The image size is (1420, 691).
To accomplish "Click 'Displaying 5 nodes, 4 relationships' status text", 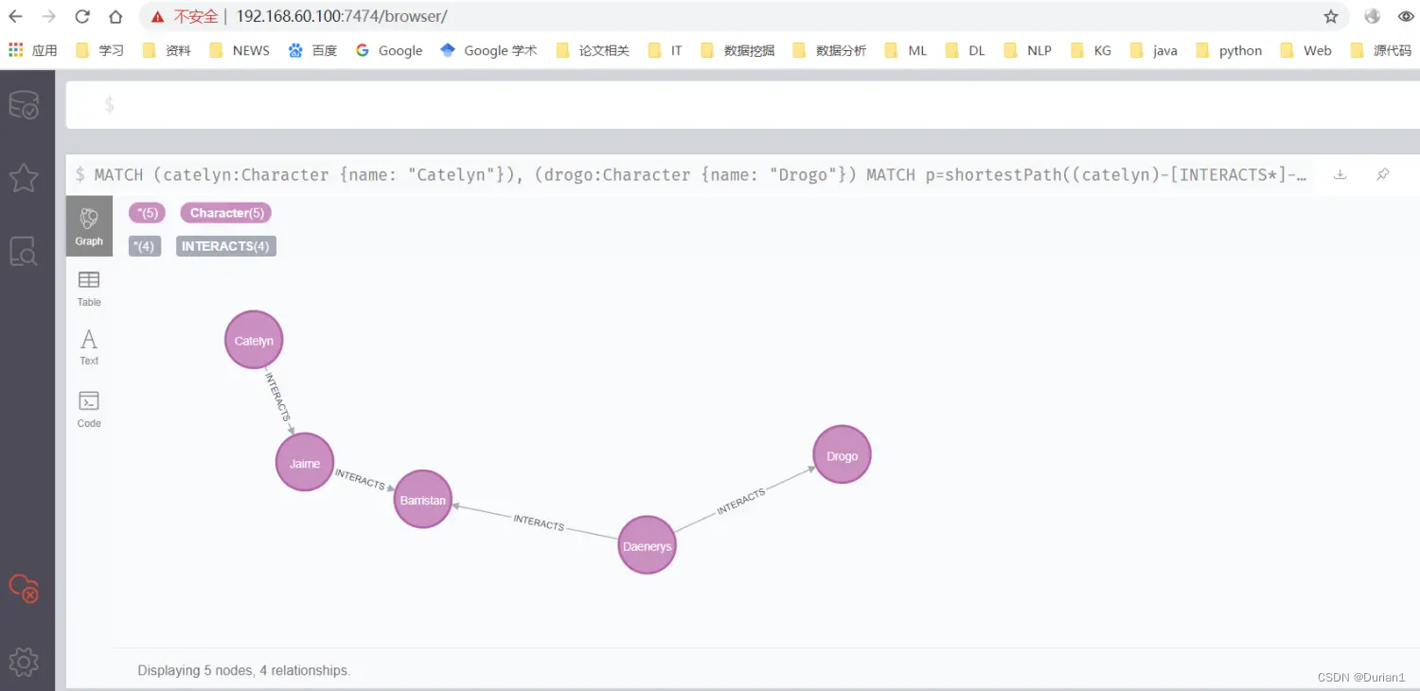I will click(x=244, y=670).
